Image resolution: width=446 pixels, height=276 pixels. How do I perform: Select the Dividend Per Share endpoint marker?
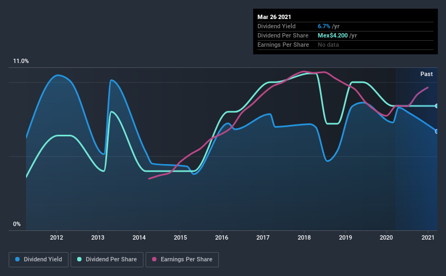click(x=437, y=106)
